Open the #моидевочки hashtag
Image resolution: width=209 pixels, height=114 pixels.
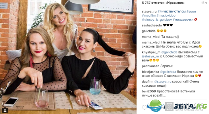click(x=183, y=20)
